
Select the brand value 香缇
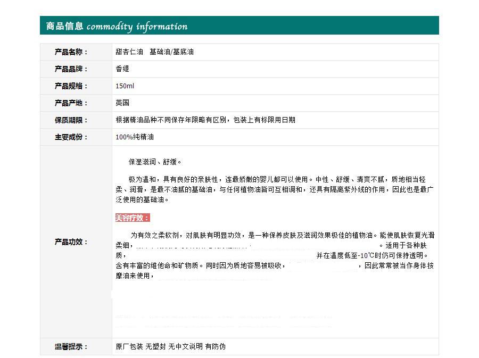[122, 69]
